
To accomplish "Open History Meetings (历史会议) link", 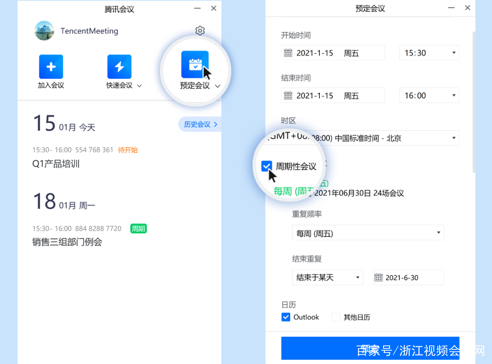I will [x=200, y=124].
